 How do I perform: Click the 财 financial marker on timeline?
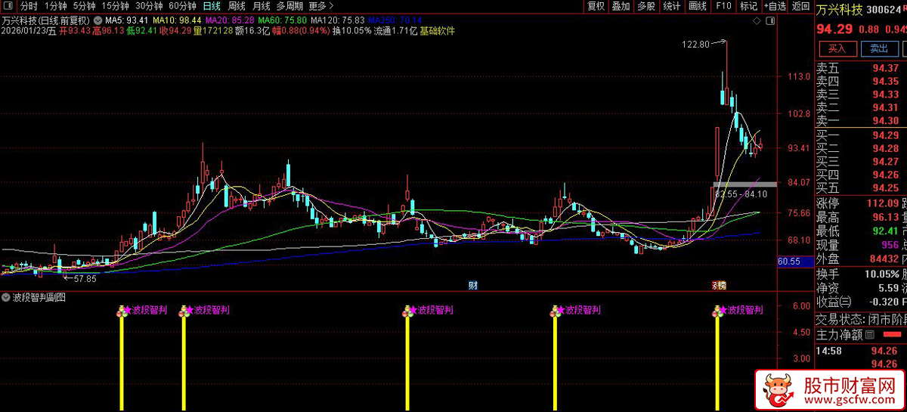(473, 286)
